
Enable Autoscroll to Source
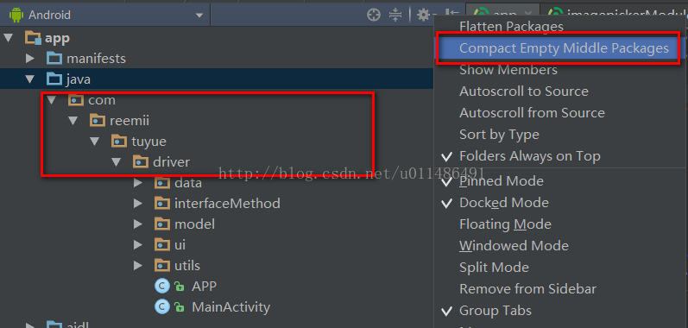pyautogui.click(x=561, y=91)
